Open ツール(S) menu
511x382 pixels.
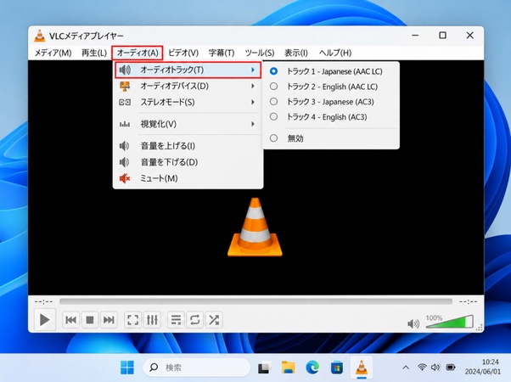click(x=260, y=53)
